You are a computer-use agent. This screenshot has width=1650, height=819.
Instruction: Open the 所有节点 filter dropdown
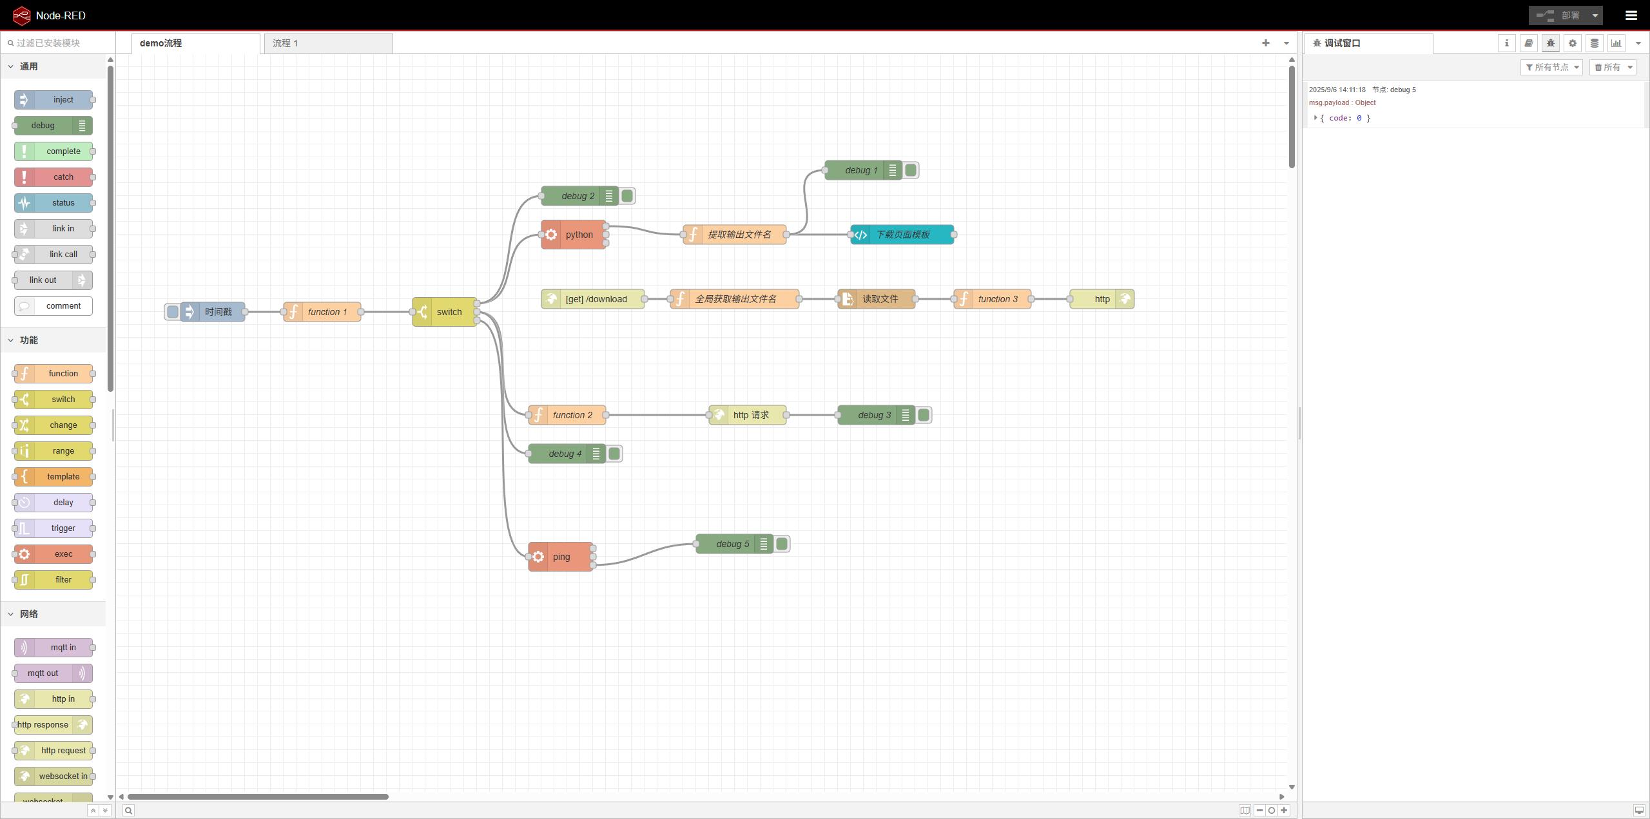pyautogui.click(x=1551, y=67)
